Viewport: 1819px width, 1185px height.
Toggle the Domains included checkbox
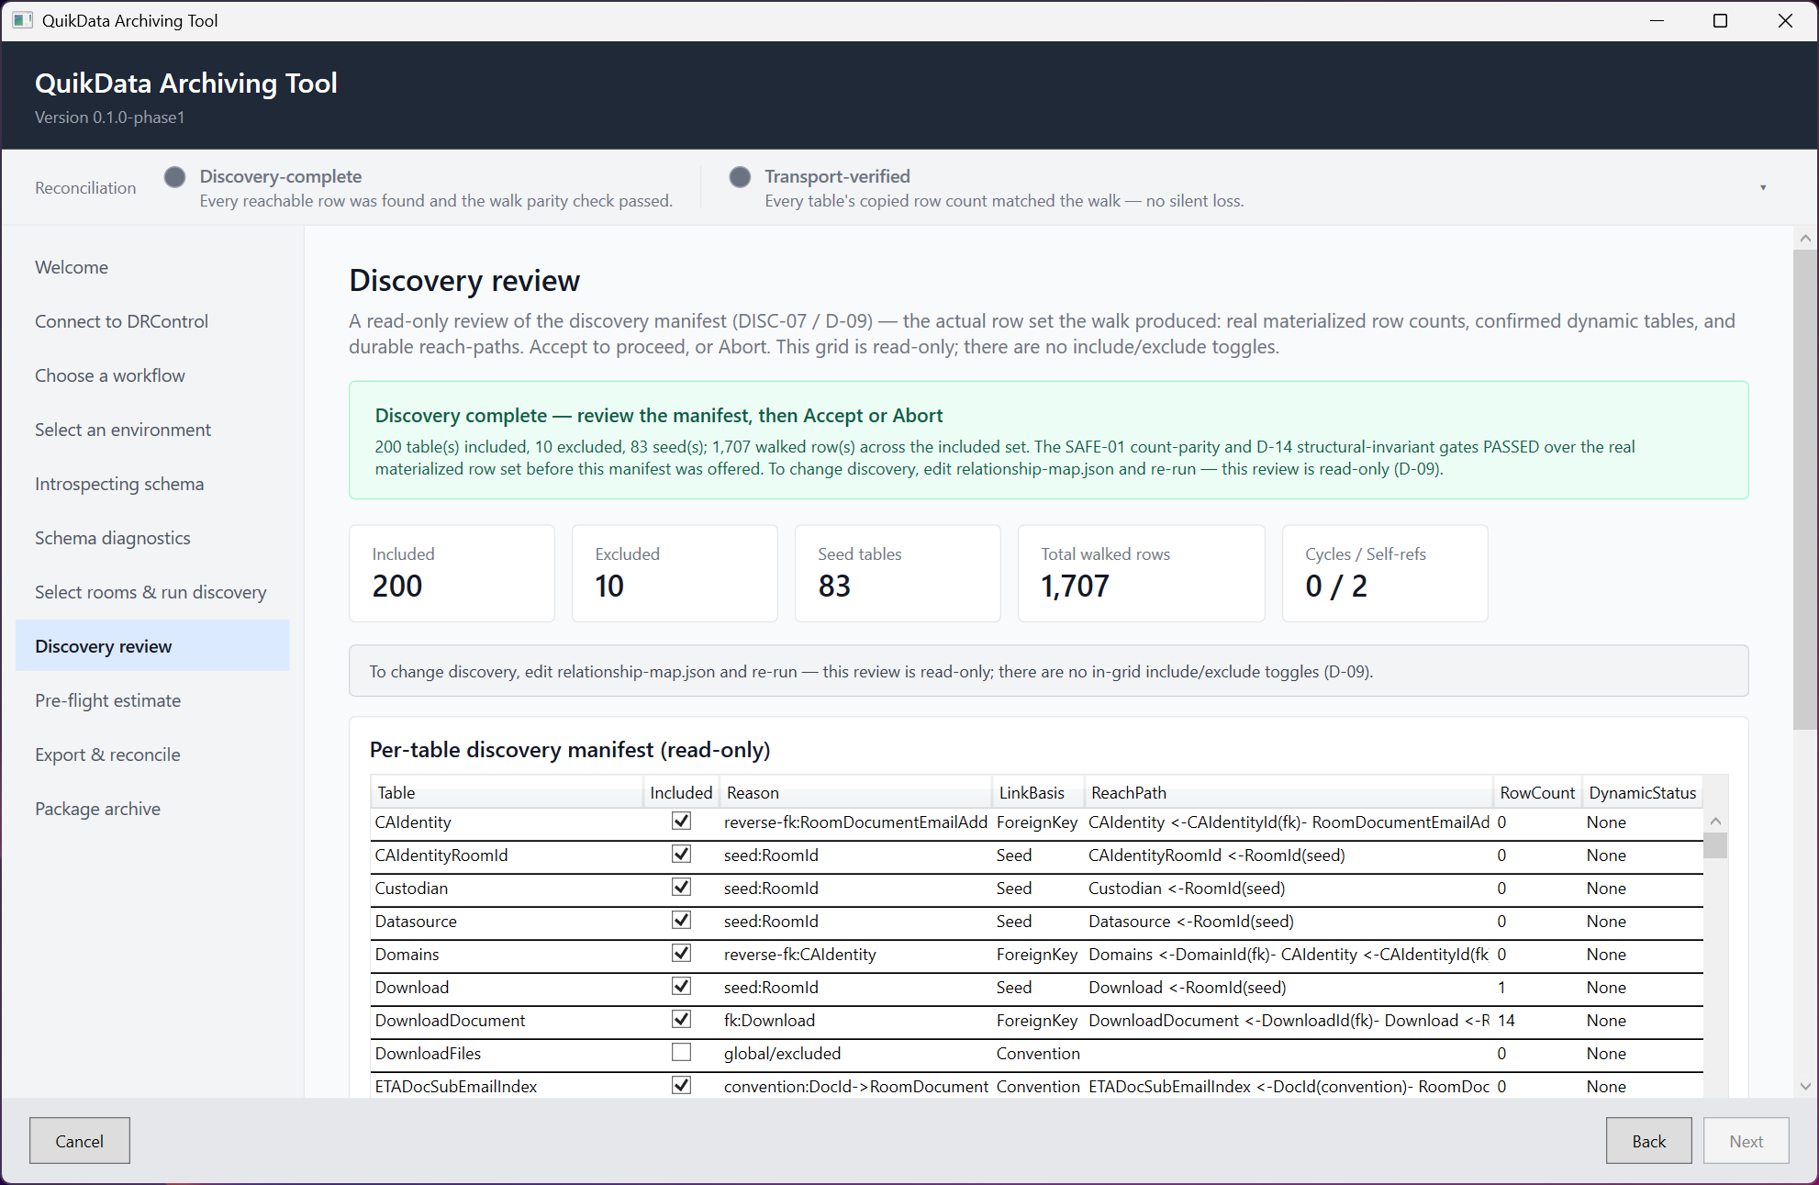pos(681,954)
